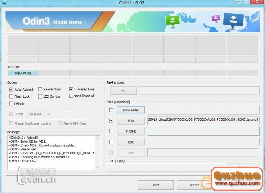Enable the T Flash checkbox
This screenshot has height=193, width=265.
[x=11, y=103]
